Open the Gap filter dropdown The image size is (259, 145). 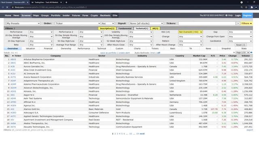[x=240, y=32]
